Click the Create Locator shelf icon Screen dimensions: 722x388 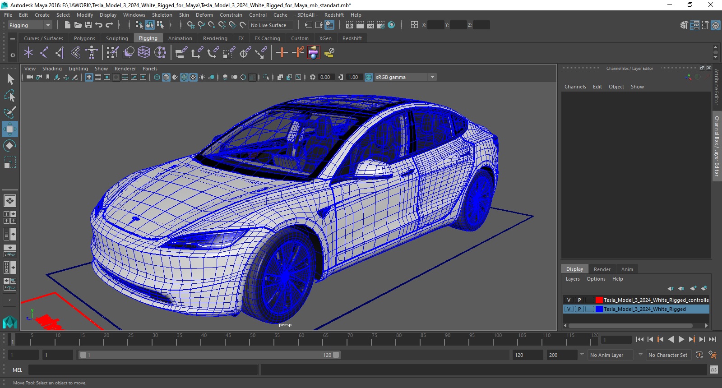coord(28,53)
